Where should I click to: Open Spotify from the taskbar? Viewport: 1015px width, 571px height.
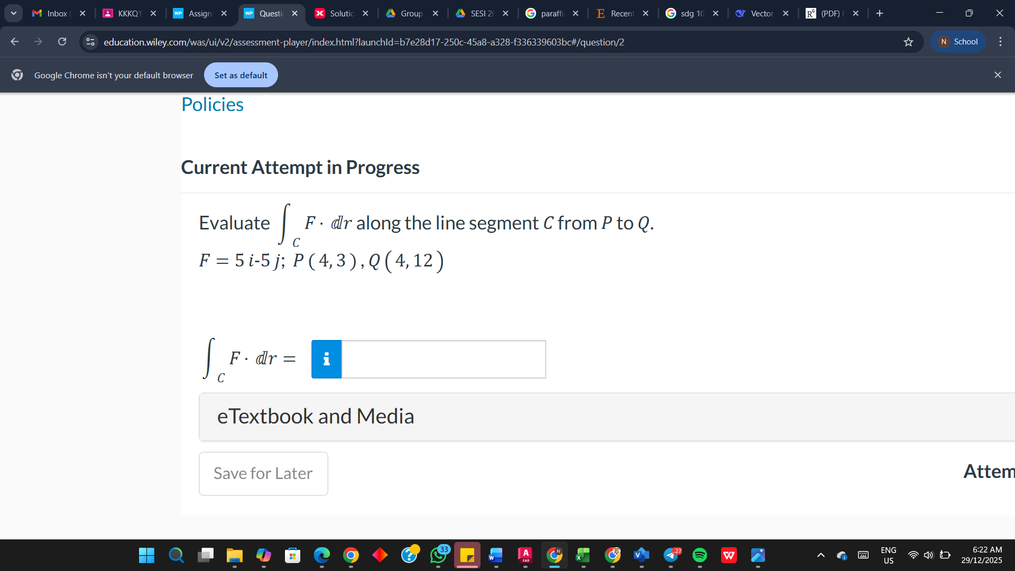pos(699,555)
